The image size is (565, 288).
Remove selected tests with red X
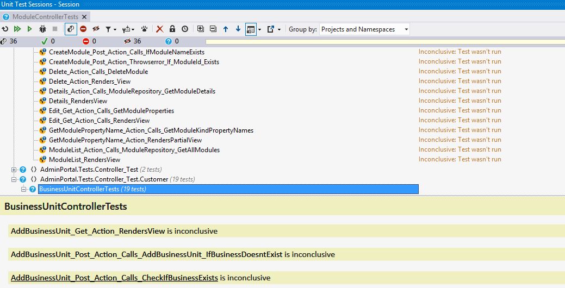click(160, 29)
